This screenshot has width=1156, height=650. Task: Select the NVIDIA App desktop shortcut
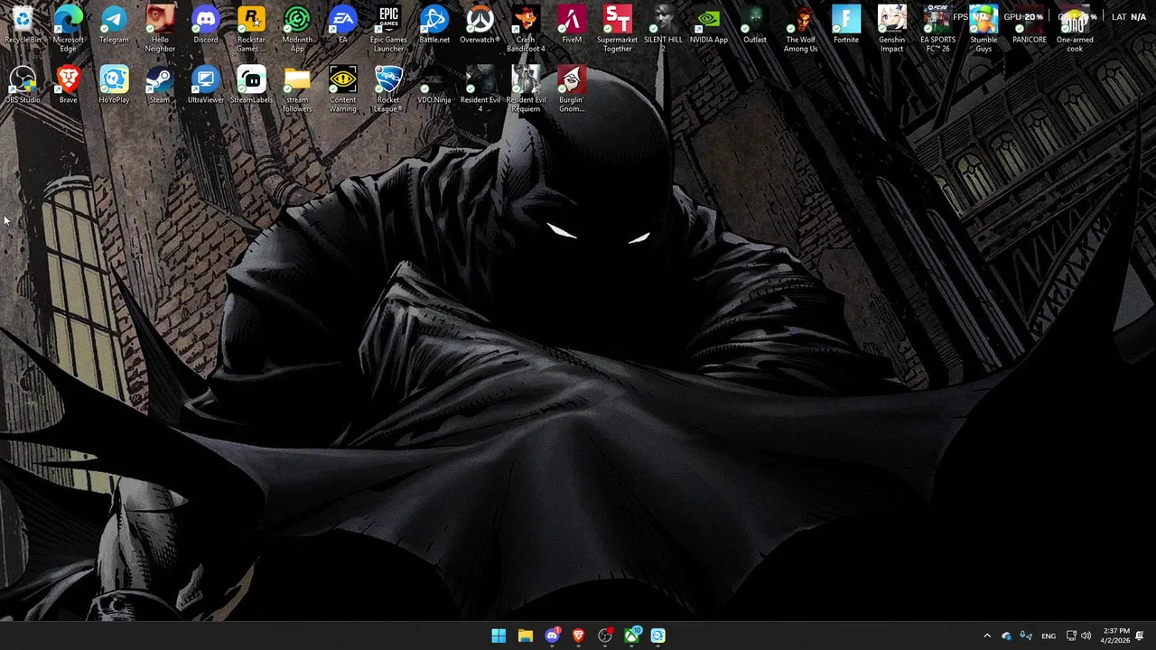tap(709, 25)
